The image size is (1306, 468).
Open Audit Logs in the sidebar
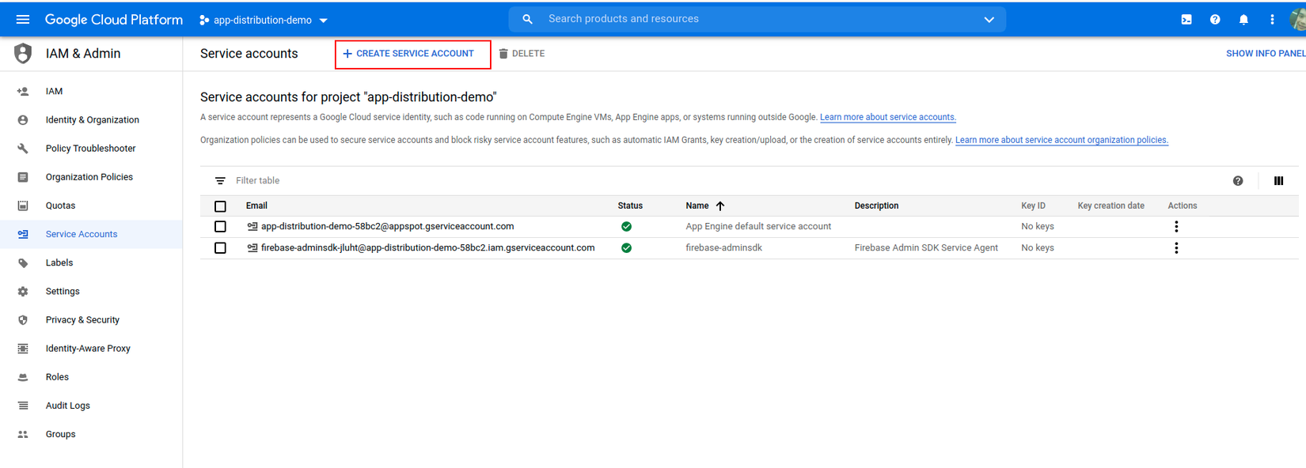[67, 406]
